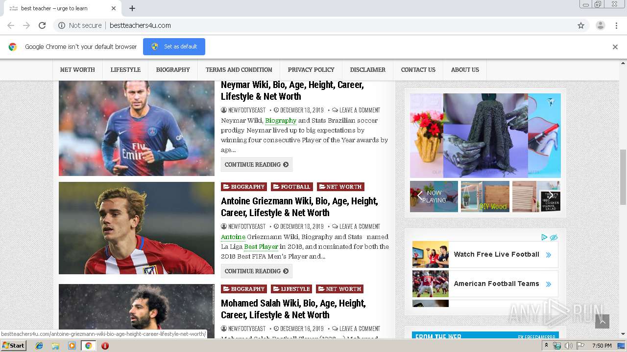Screen dimensions: 627x352
Task: Open NET WORTH menu item
Action: pyautogui.click(x=77, y=70)
